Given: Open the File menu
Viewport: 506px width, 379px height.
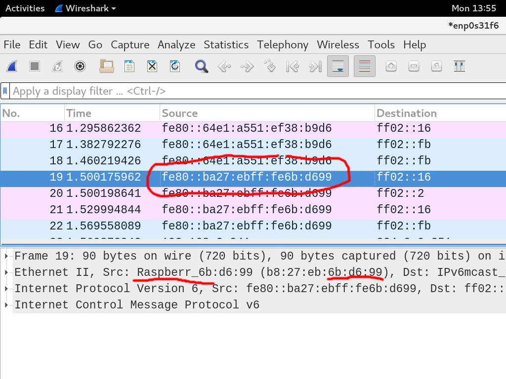Looking at the screenshot, I should click(12, 44).
